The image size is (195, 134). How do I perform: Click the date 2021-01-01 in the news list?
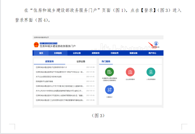coord(90,81)
